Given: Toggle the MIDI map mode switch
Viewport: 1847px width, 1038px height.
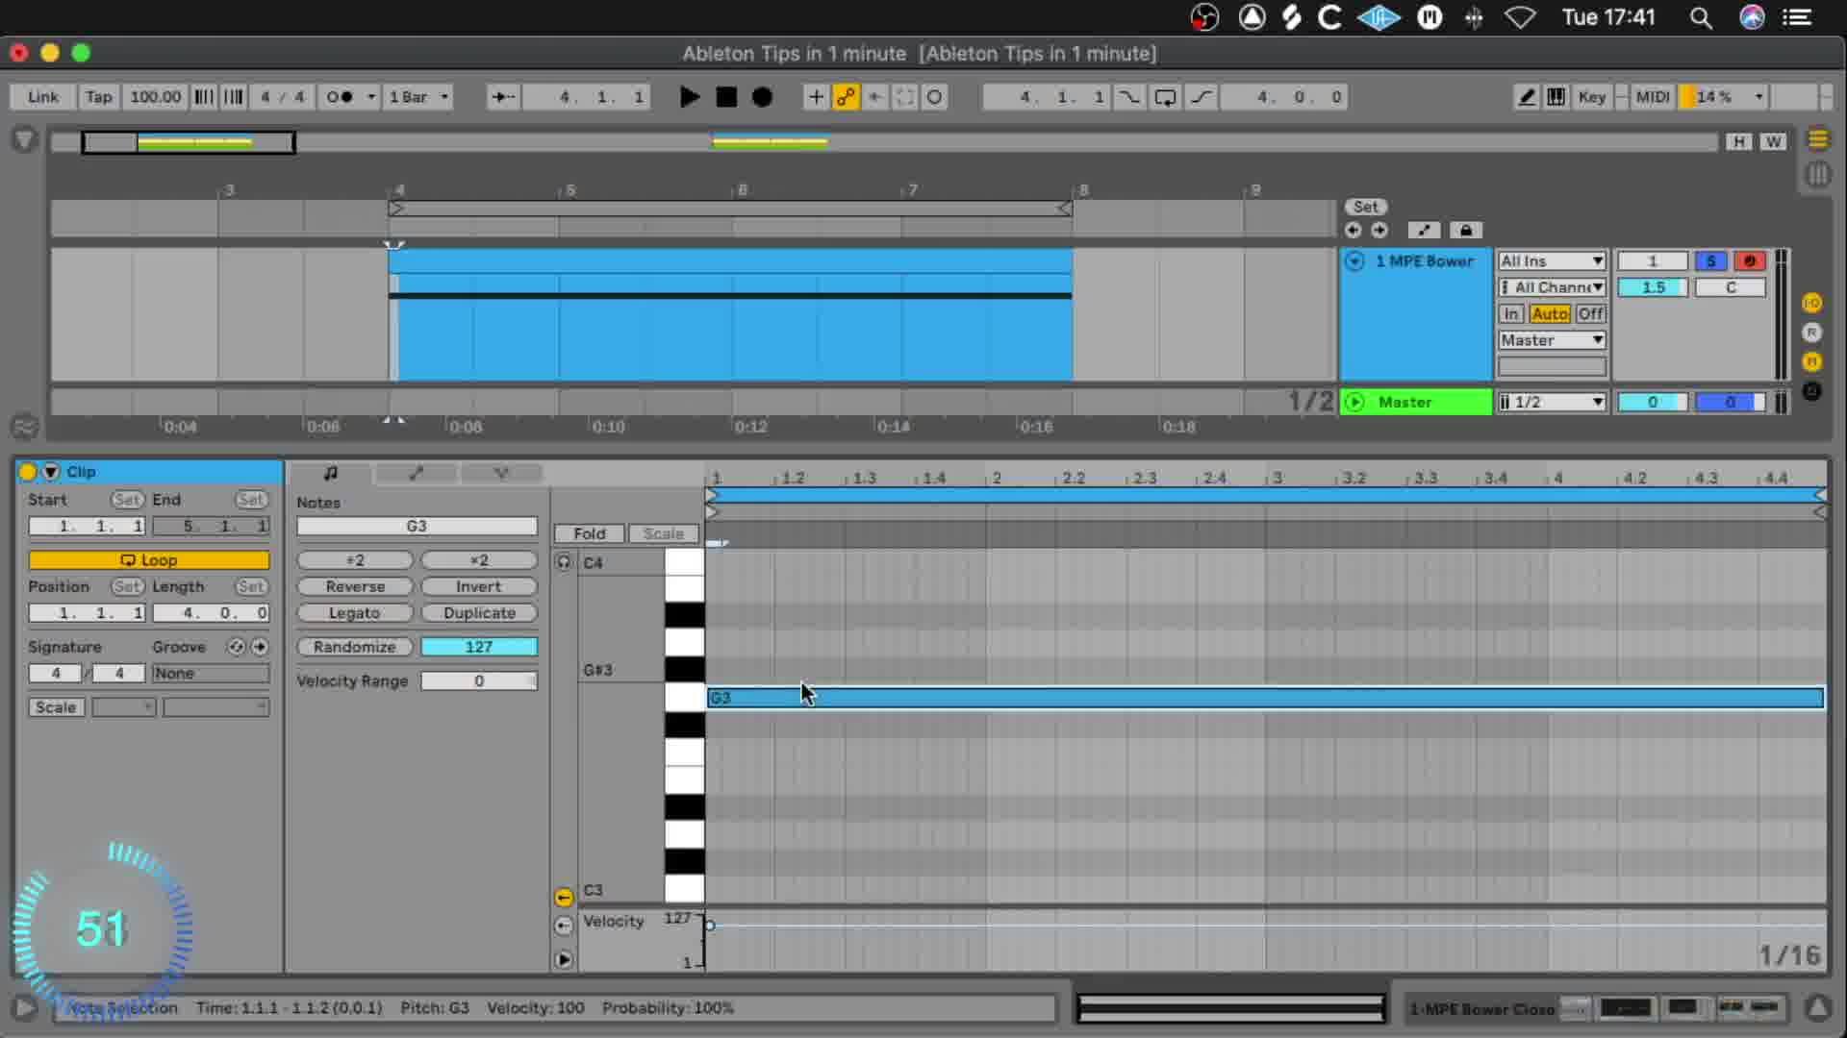Looking at the screenshot, I should coord(1653,97).
